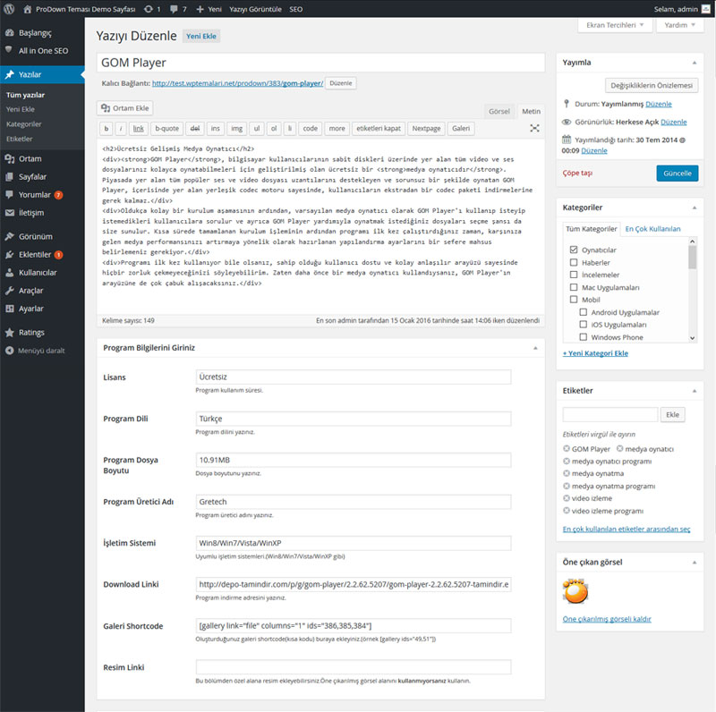Click the empty Resim Linki field

tap(354, 666)
